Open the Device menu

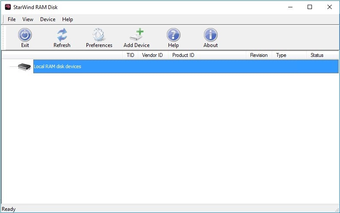(x=48, y=19)
